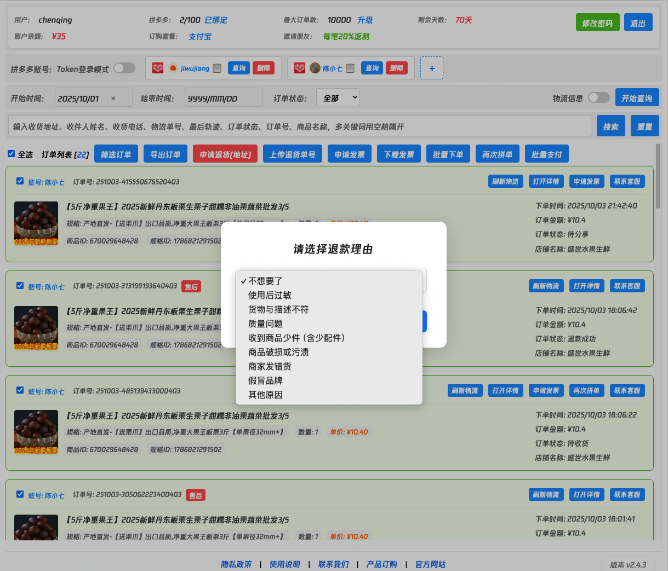Select the 其他原因 option

[266, 395]
